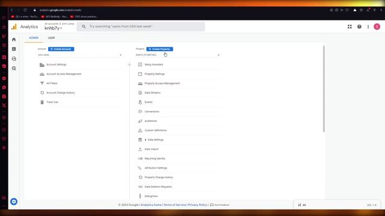Open the Advertising icon in left navigation
Viewport: 385px width, 216px height.
[14, 68]
